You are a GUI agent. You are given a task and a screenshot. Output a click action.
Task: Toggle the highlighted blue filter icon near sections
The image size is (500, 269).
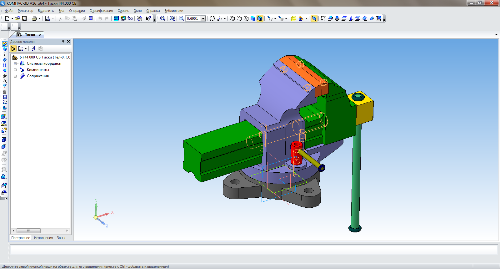coord(314,18)
